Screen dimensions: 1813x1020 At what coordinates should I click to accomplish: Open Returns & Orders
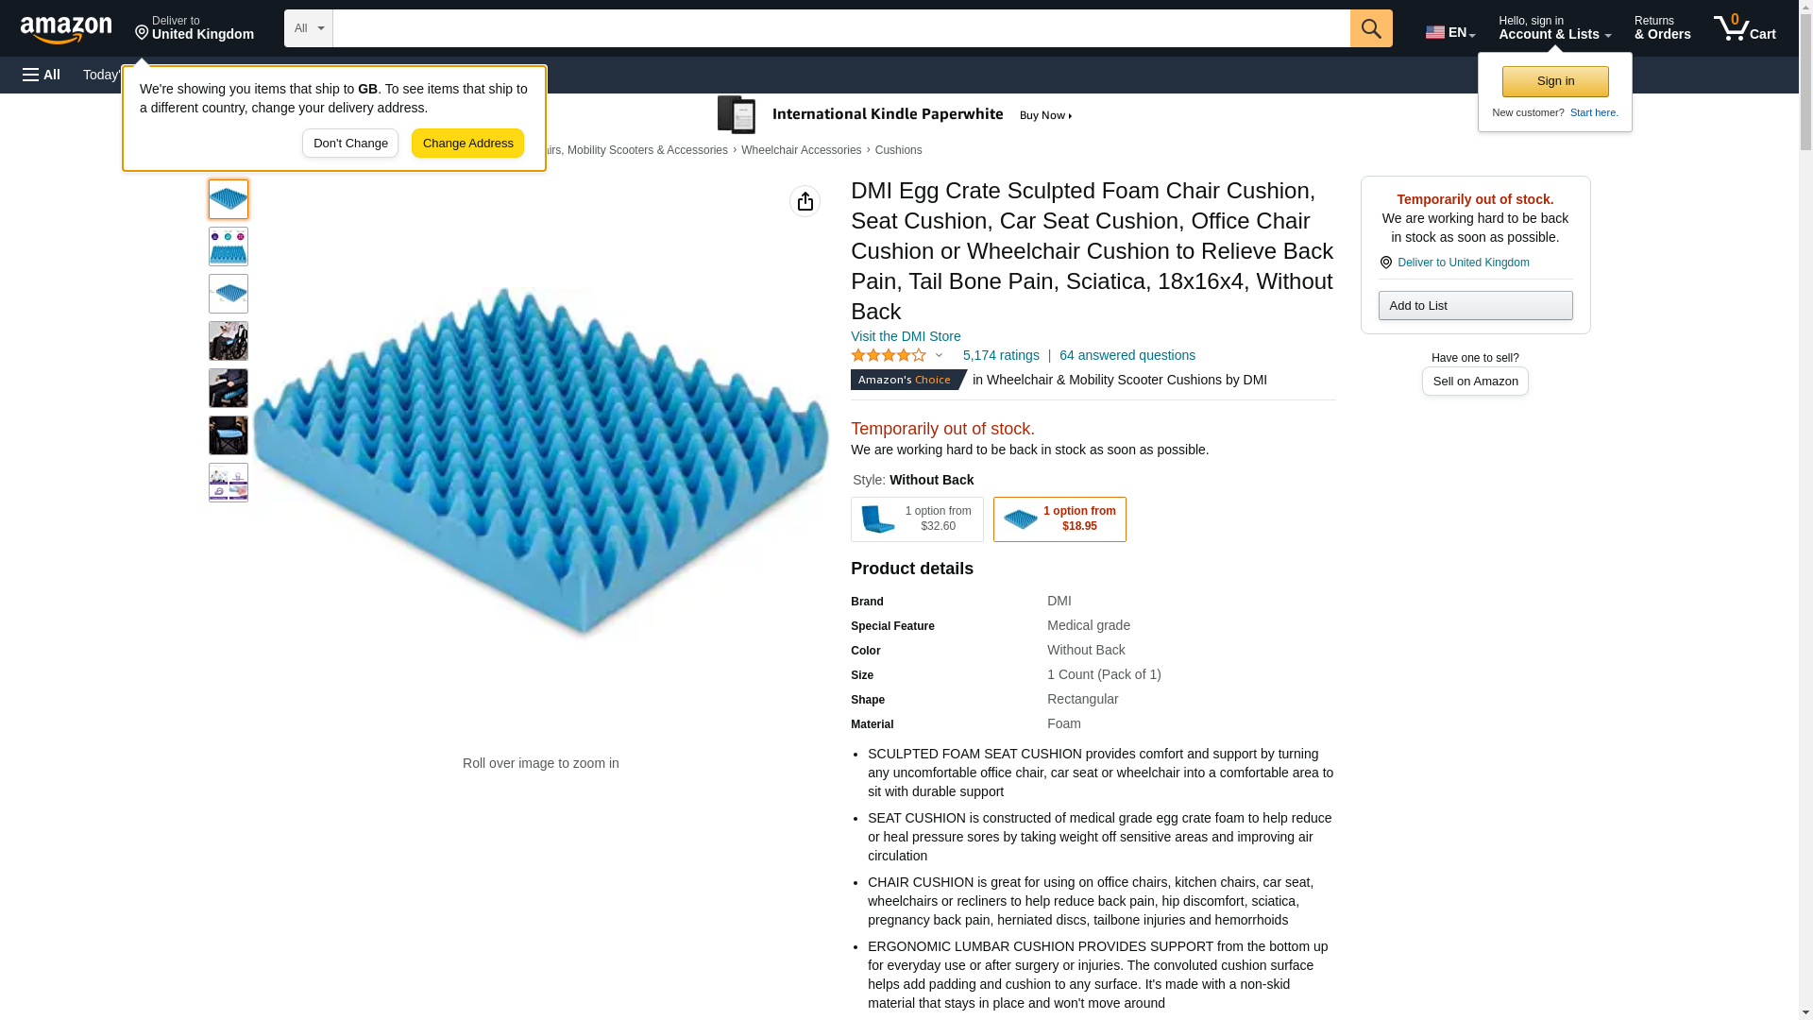1662,28
